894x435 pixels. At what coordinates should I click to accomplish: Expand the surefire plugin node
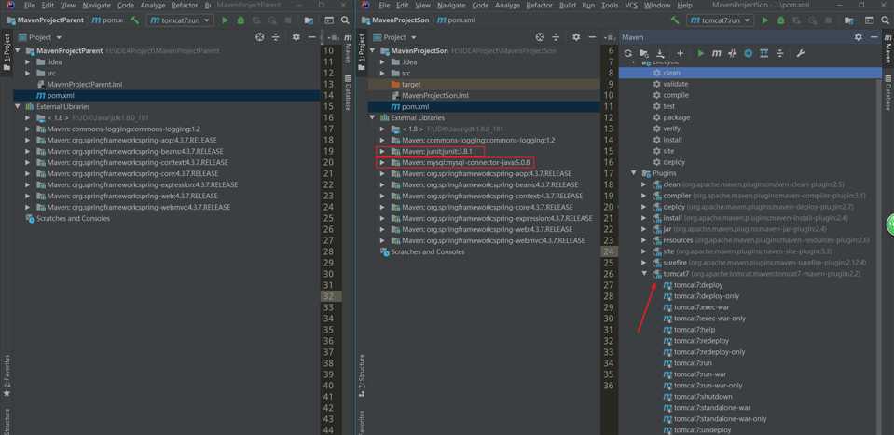point(644,263)
